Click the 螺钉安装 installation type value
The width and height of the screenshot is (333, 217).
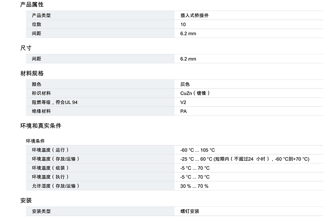coord(190,211)
